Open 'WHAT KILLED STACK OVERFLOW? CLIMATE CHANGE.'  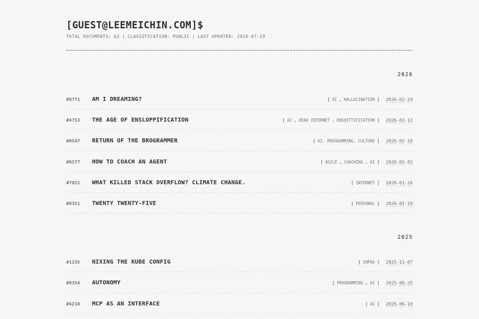[x=169, y=183]
